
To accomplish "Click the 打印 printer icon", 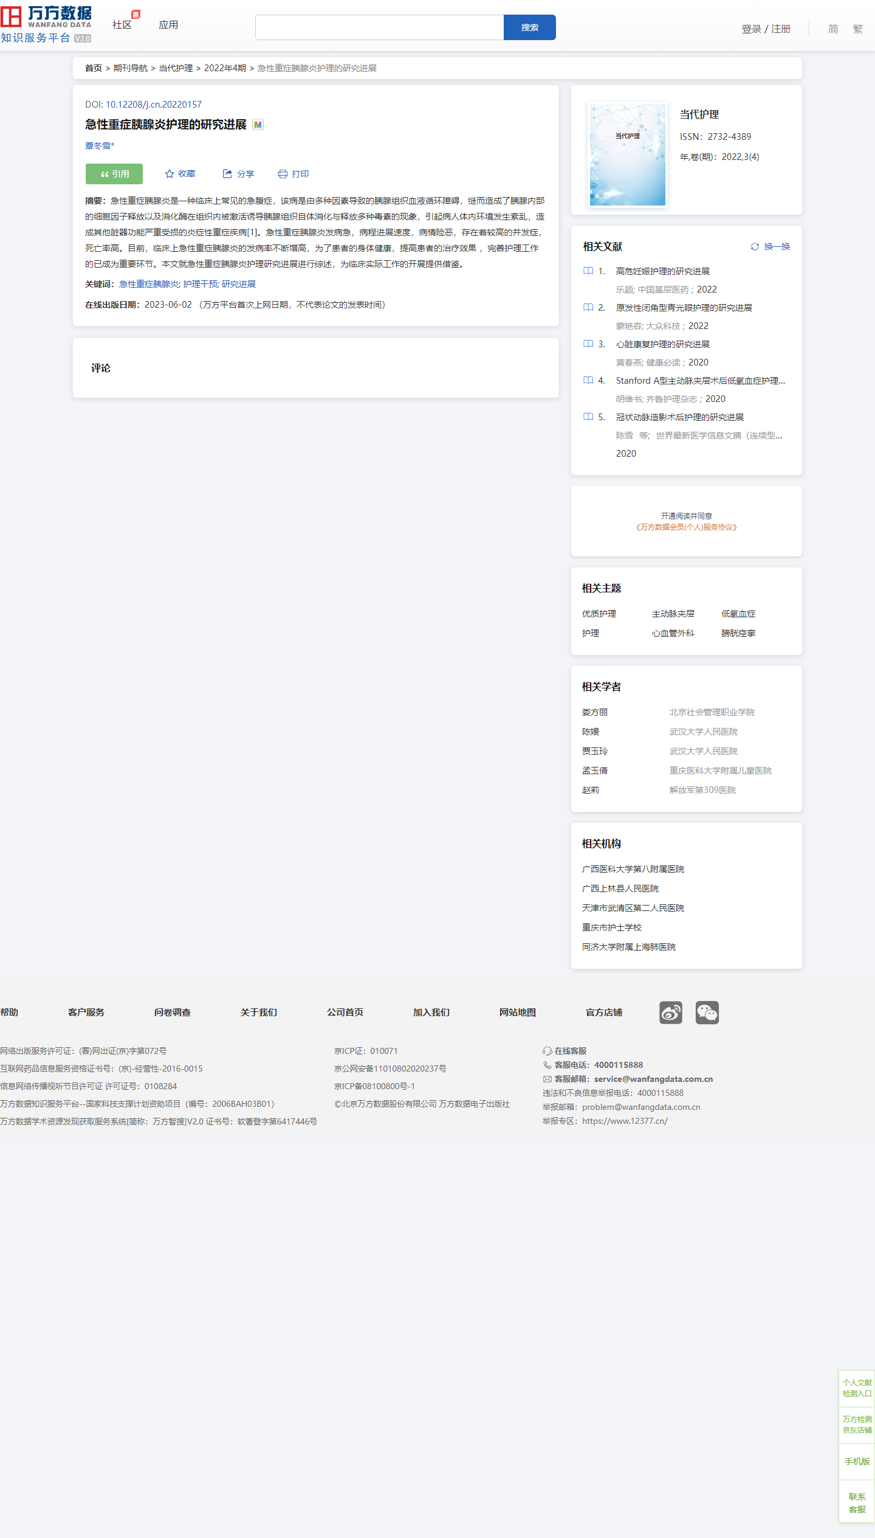I will [283, 174].
